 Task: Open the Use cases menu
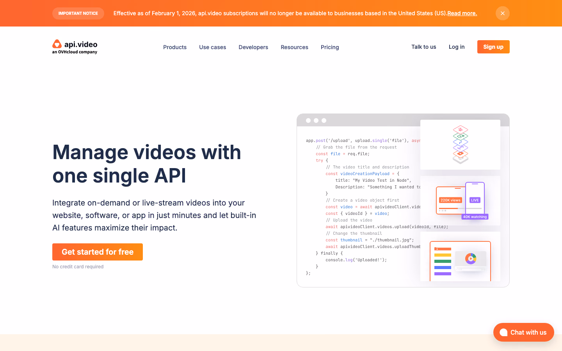[213, 47]
